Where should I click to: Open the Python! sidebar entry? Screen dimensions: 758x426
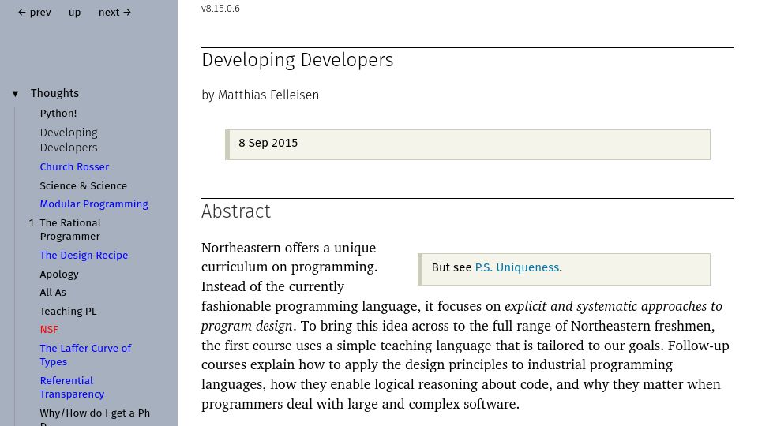(58, 114)
